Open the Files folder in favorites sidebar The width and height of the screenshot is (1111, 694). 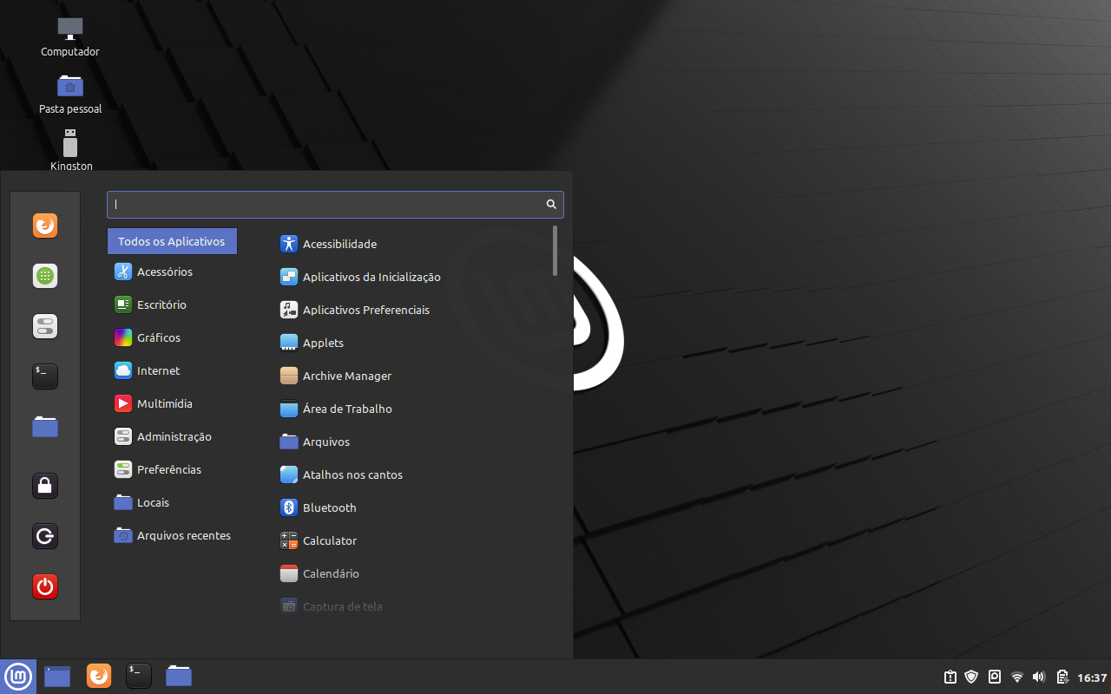(45, 426)
